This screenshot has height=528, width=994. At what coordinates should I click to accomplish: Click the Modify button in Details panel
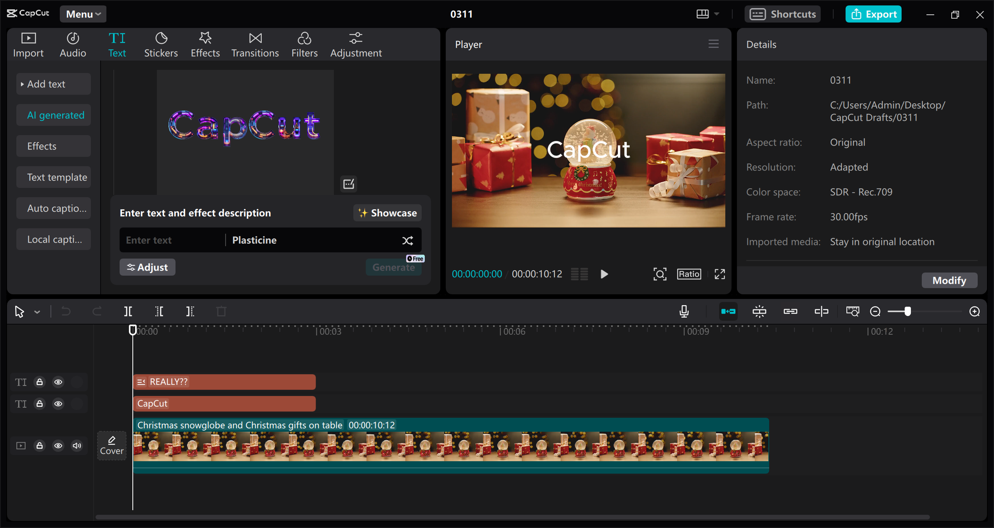pyautogui.click(x=949, y=280)
